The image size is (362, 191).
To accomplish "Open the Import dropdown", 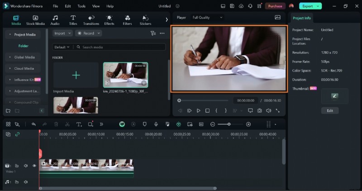I will click(x=62, y=33).
